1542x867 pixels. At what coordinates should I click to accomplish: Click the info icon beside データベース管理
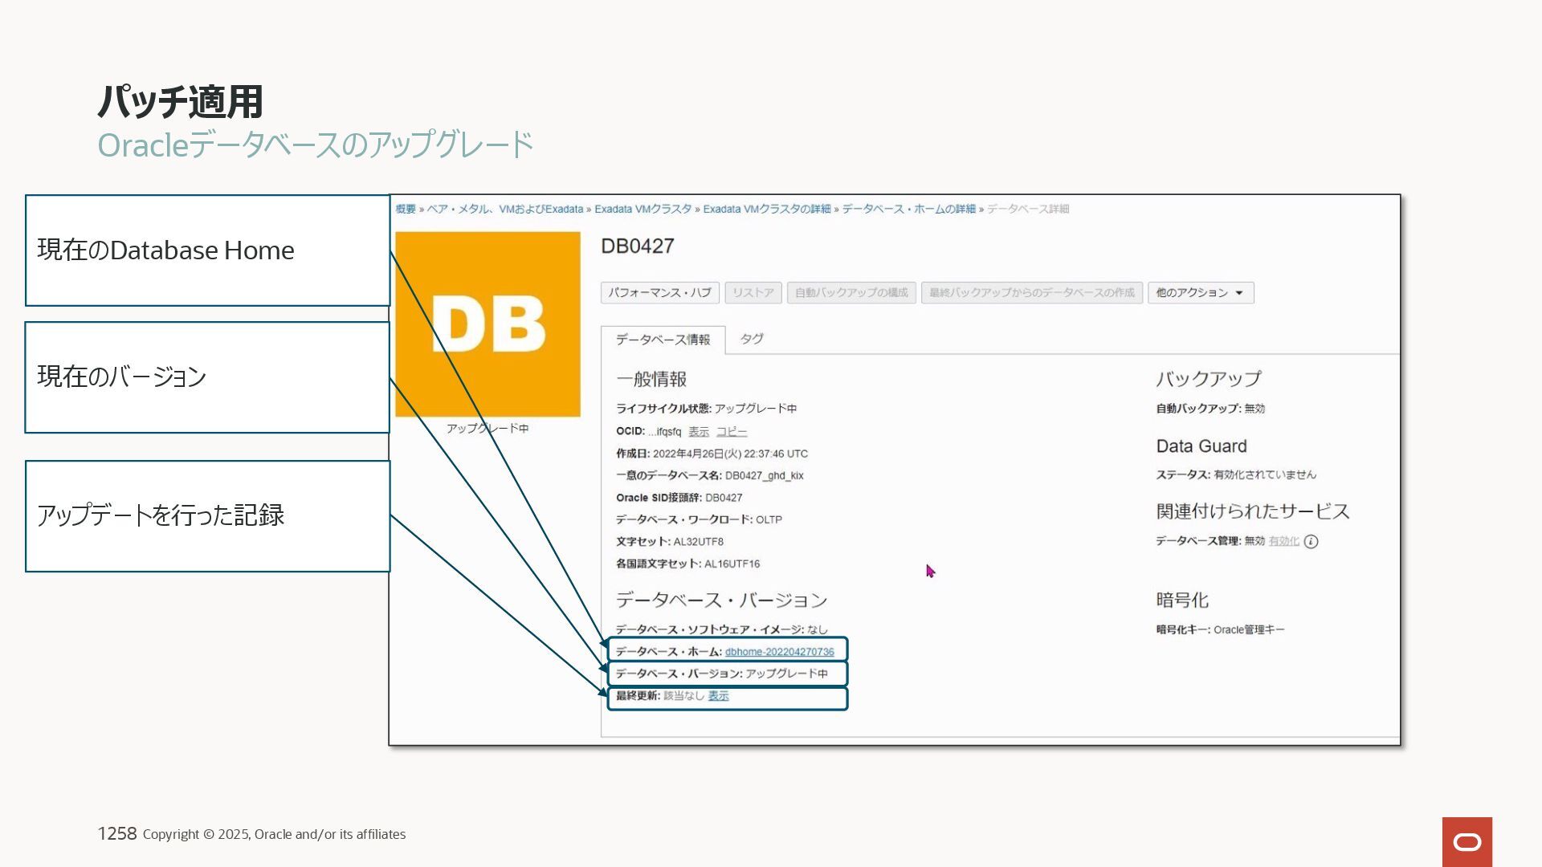1311,542
